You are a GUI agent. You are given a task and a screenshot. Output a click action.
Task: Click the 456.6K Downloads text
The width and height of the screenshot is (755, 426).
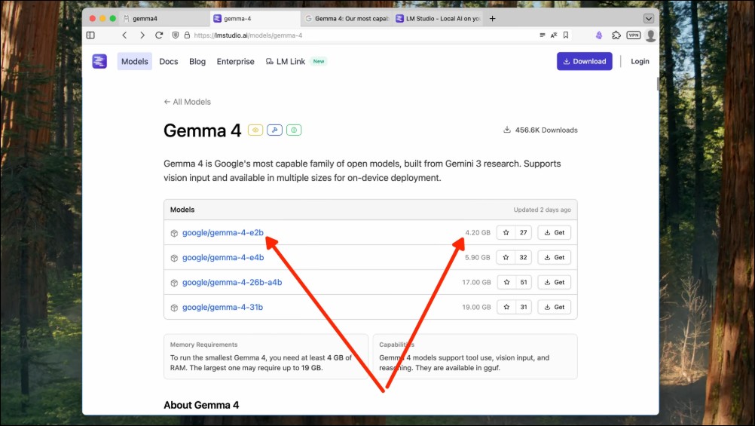[546, 130]
